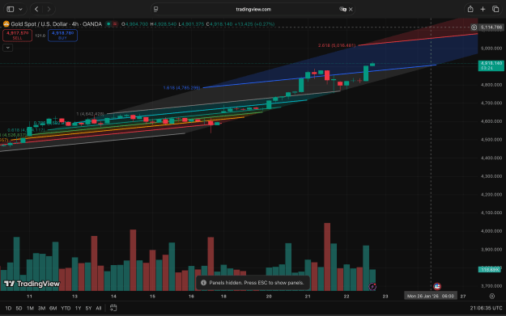Image resolution: width=506 pixels, height=316 pixels.
Task: Click the red data-mode indicator icon
Action: tap(115, 23)
